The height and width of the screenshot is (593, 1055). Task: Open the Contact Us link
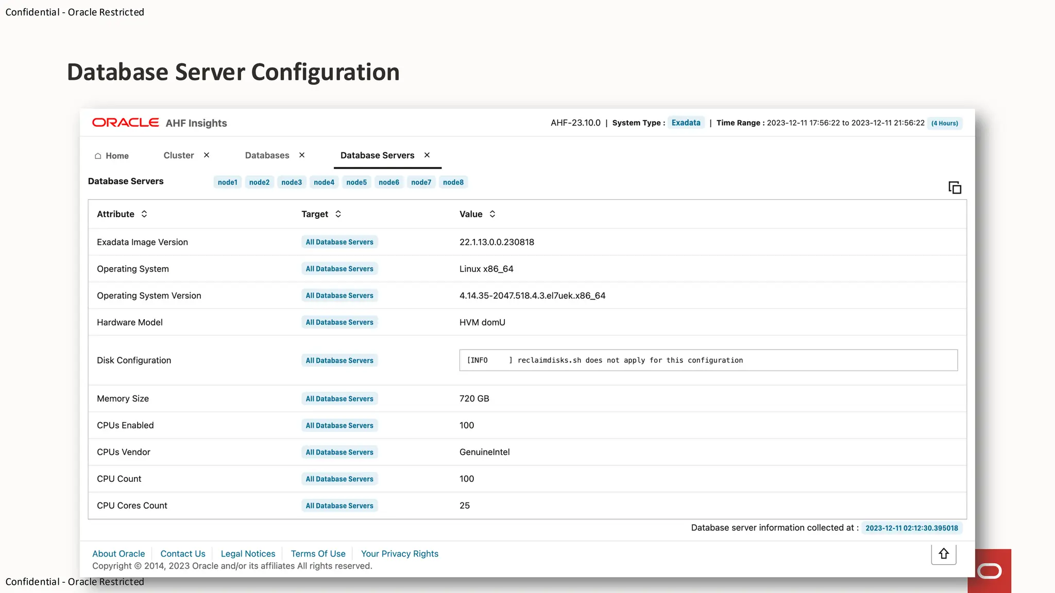(183, 554)
